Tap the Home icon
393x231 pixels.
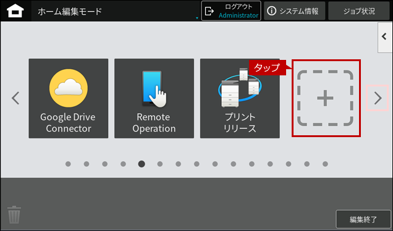click(x=15, y=11)
